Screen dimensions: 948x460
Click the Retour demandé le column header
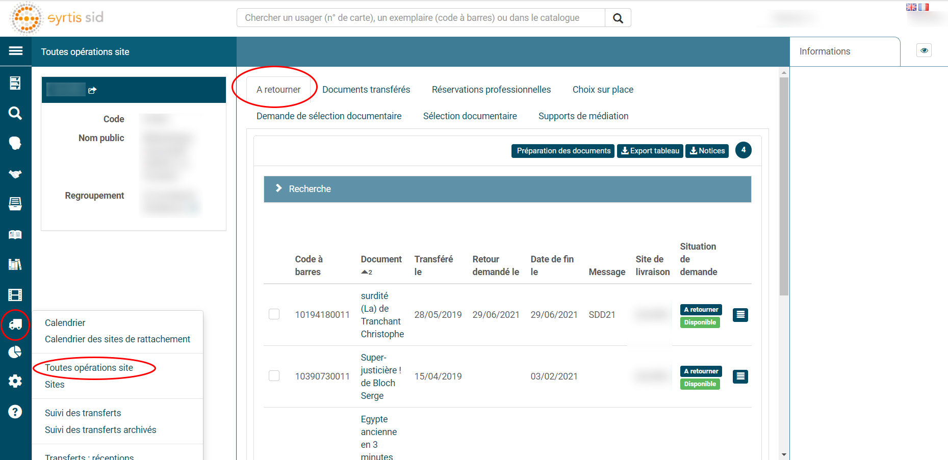click(496, 265)
